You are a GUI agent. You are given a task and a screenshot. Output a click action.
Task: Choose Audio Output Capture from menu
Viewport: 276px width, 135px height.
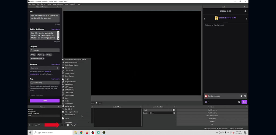[71, 65]
